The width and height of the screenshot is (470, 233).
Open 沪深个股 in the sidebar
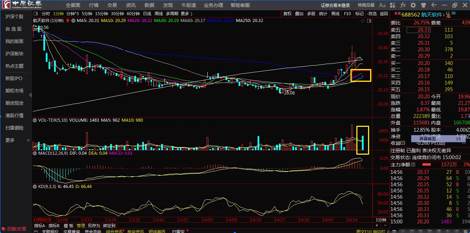tap(14, 16)
